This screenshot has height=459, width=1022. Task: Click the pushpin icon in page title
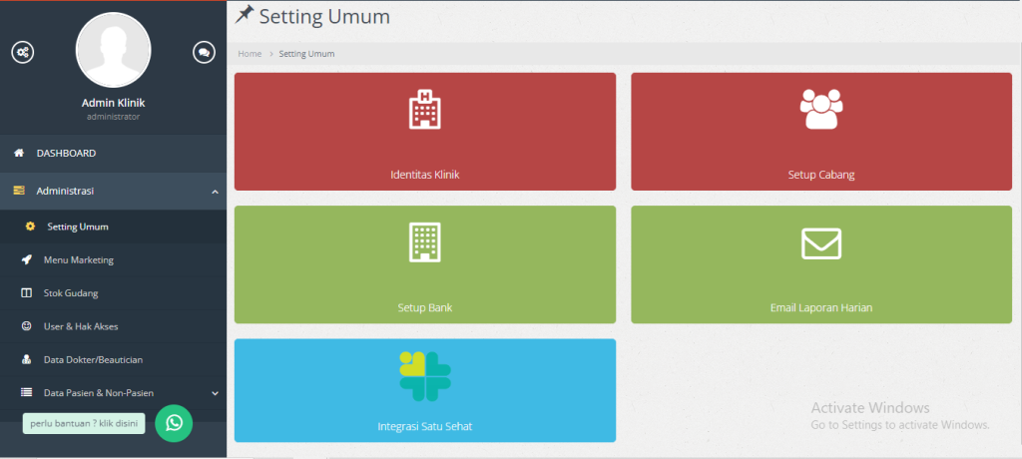coord(245,14)
